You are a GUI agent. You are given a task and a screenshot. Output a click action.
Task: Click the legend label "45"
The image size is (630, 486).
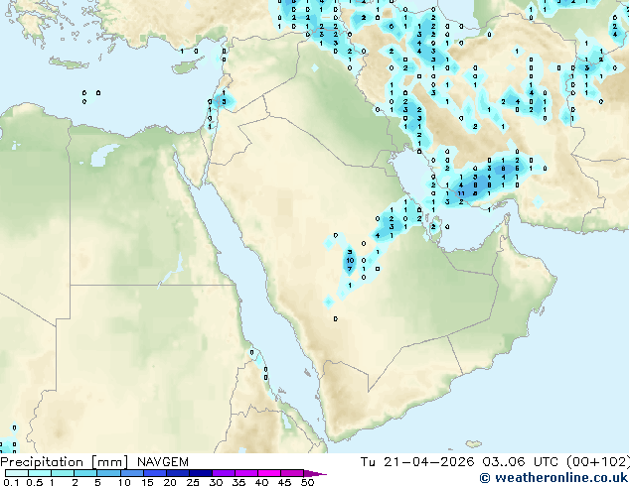point(284,482)
